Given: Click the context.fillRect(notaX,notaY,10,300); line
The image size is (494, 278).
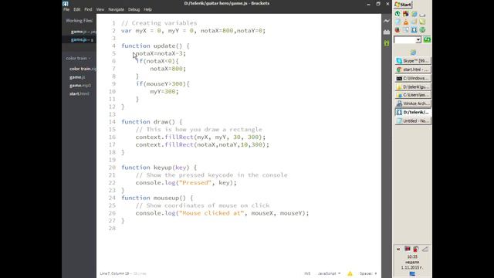Looking at the screenshot, I should 202,144.
